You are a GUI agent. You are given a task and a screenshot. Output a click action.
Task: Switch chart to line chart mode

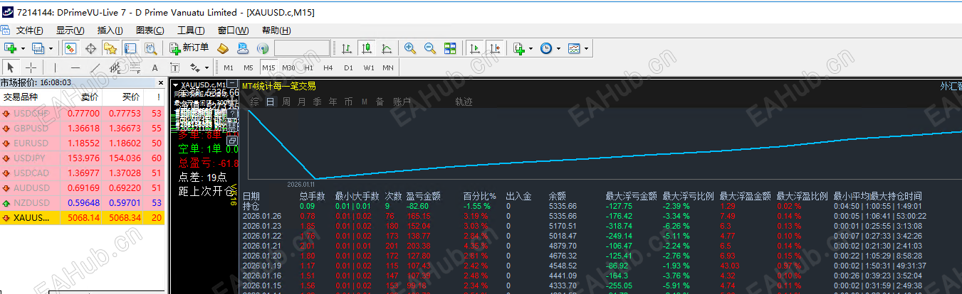[x=387, y=48]
